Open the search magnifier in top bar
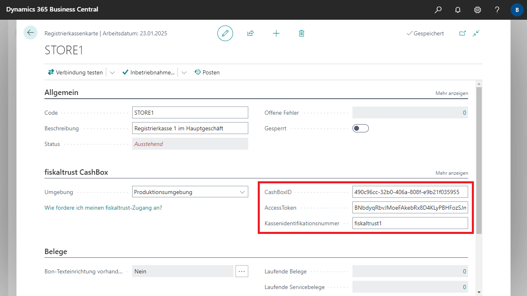The width and height of the screenshot is (527, 296). tap(438, 10)
